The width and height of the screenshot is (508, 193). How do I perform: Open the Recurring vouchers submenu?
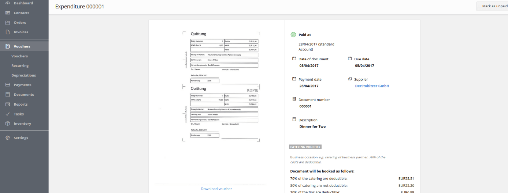[20, 66]
